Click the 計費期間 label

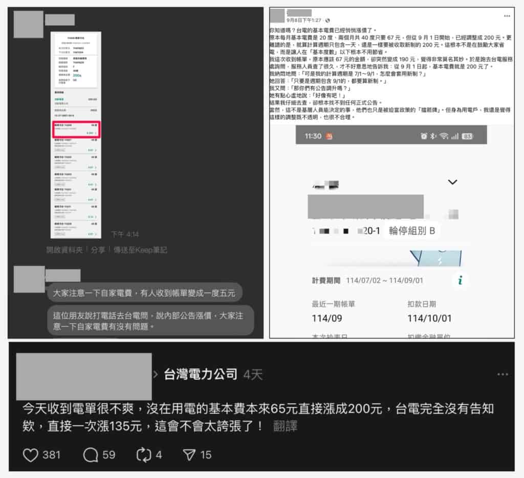coord(326,280)
